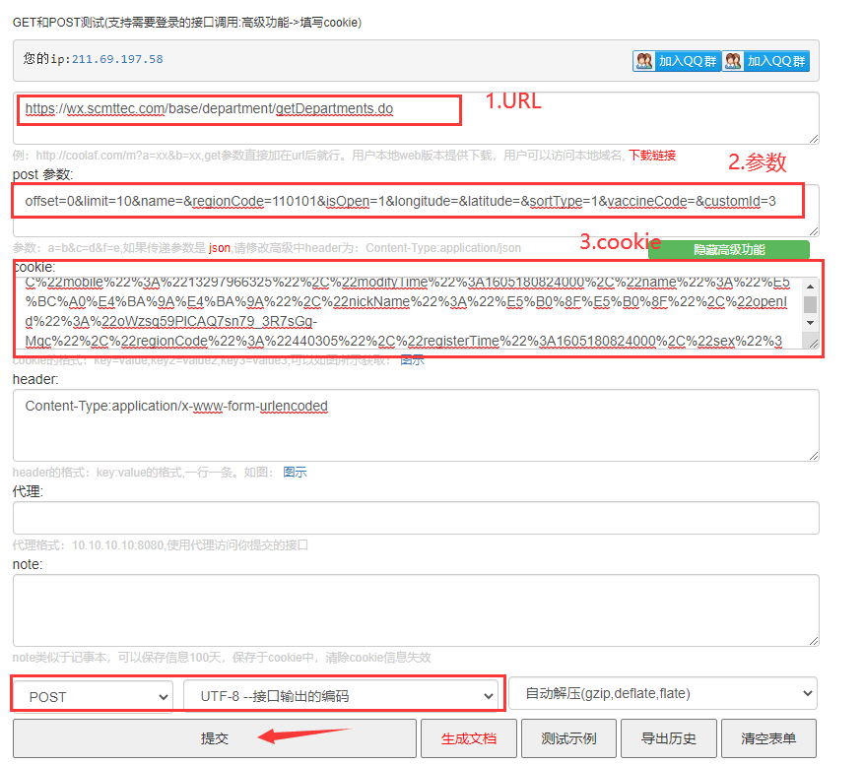The image size is (864, 765).
Task: Open the red 下载链接 link
Action: point(652,156)
